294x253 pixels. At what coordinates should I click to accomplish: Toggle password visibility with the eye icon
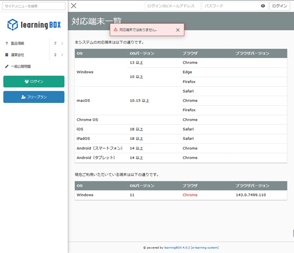tap(263, 6)
